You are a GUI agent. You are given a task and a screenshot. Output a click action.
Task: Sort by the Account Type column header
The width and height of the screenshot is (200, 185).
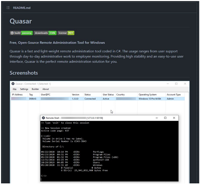point(174,95)
